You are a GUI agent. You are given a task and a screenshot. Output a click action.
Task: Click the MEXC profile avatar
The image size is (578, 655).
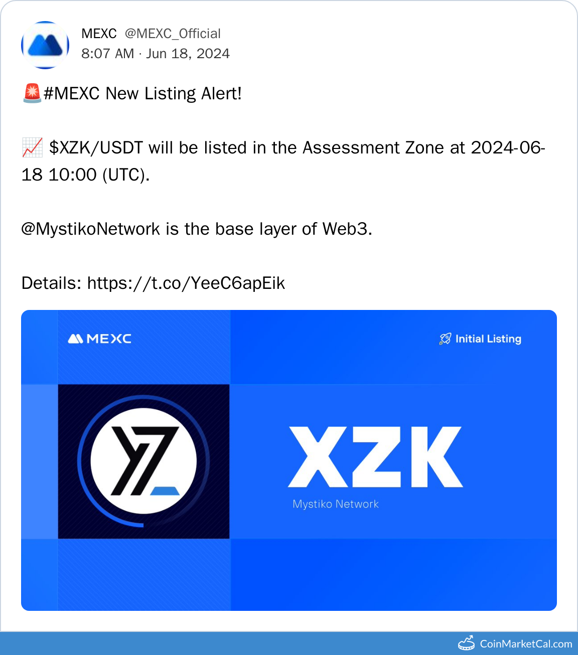[x=45, y=45]
